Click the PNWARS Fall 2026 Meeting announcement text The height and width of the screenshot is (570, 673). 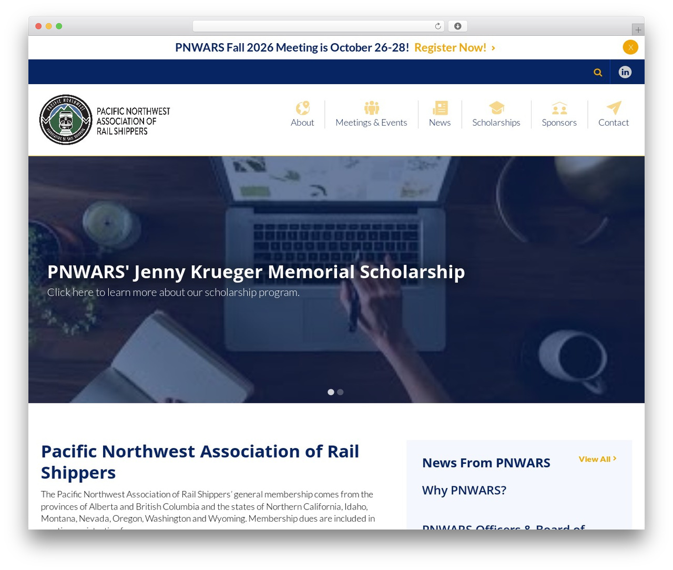tap(292, 47)
